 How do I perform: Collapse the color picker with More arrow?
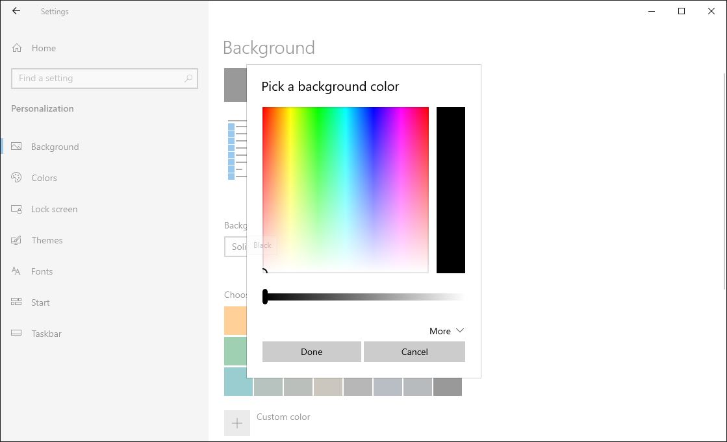point(446,331)
